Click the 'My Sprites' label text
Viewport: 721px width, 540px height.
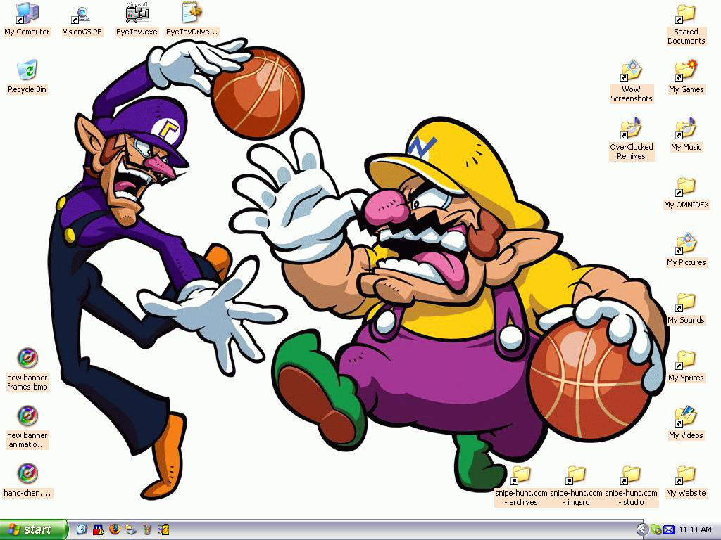[x=686, y=378]
